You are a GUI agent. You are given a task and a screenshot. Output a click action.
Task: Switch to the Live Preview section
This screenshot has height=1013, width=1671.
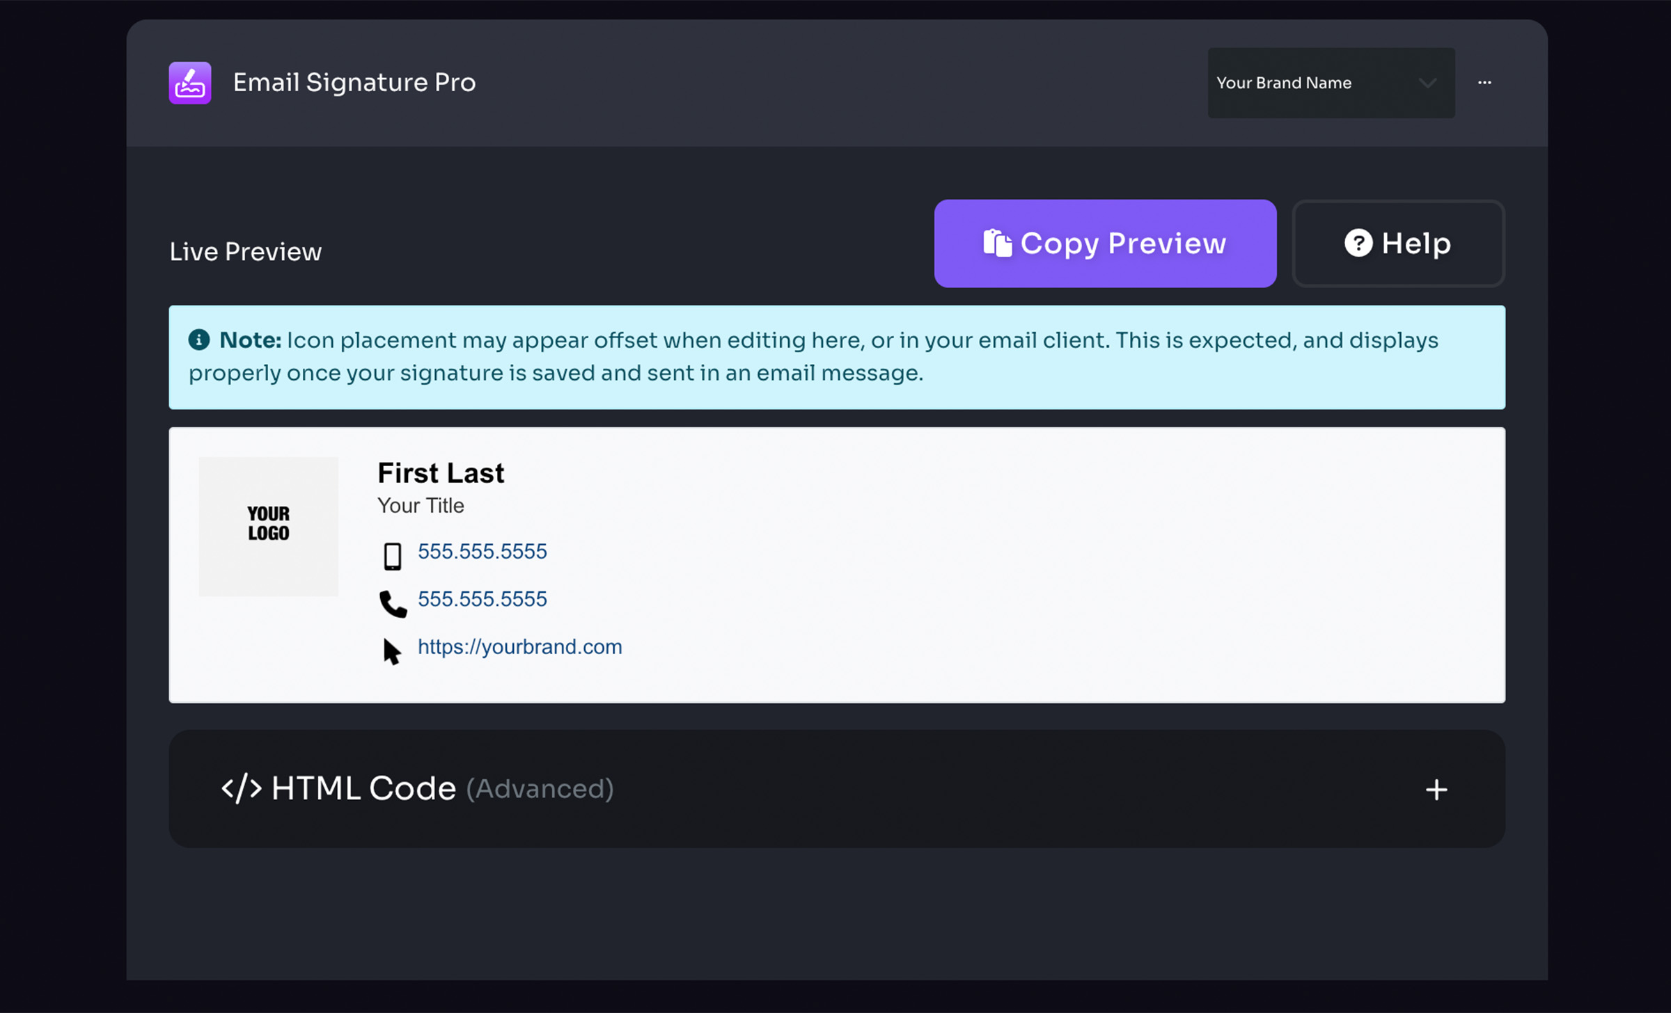[245, 251]
